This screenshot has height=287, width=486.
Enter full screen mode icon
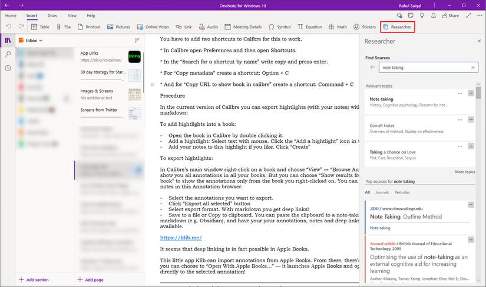(468, 15)
